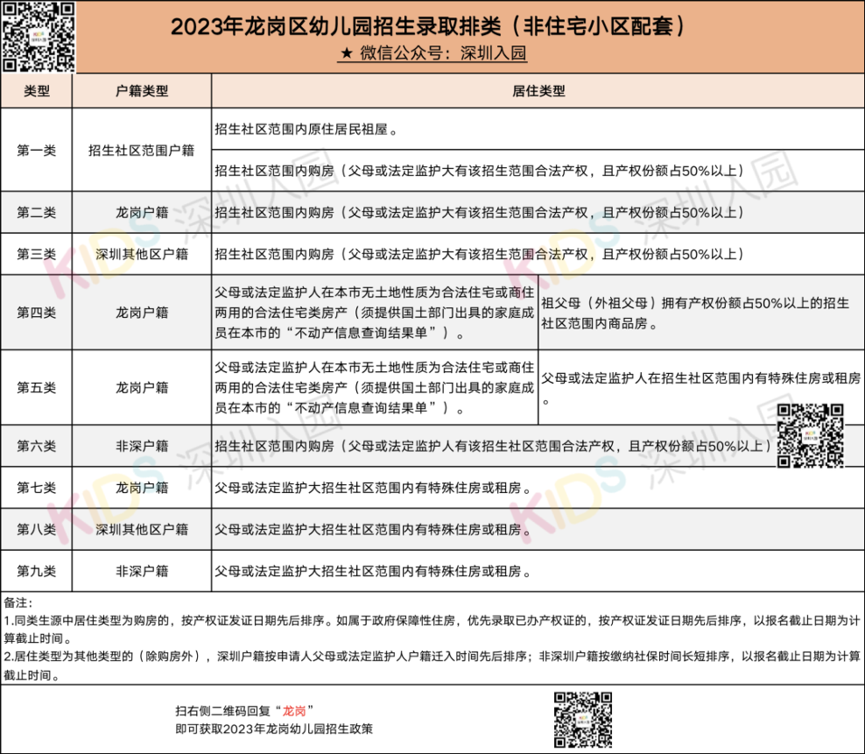This screenshot has height=754, width=865.
Task: Select 深圳其他区户籍 in the 第八类 row
Action: coord(142,529)
